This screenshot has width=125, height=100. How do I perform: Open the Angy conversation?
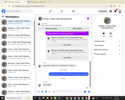[x=17, y=71]
